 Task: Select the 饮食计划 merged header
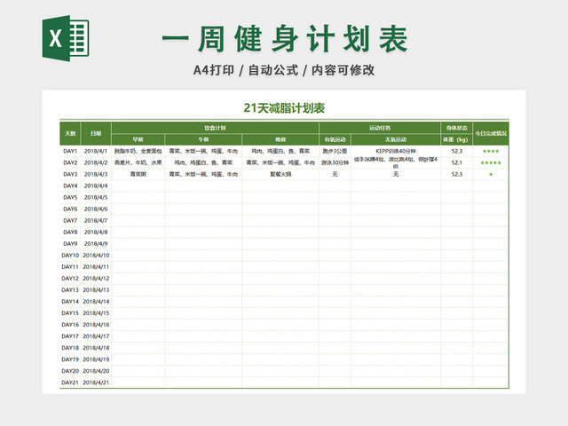coord(215,128)
